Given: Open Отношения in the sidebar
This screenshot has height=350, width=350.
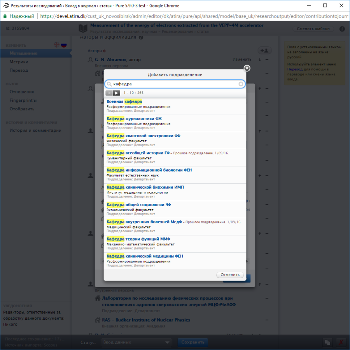Looking at the screenshot, I should (22, 92).
